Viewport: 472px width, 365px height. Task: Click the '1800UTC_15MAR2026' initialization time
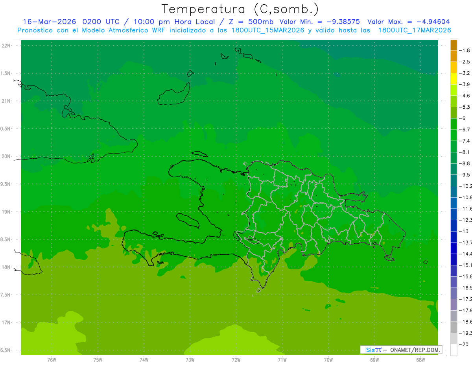(x=267, y=30)
